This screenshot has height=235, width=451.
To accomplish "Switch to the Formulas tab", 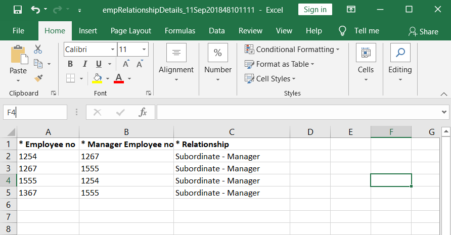I will pyautogui.click(x=180, y=31).
